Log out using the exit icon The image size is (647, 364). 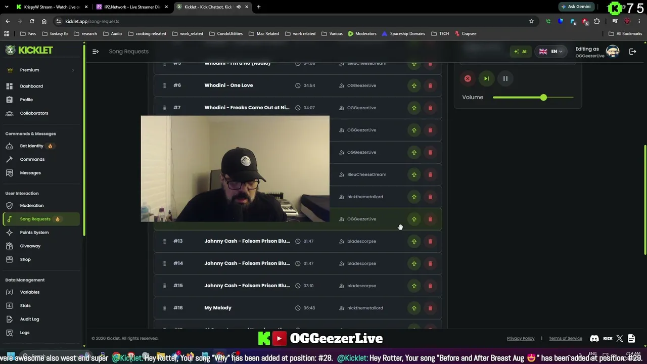click(632, 52)
